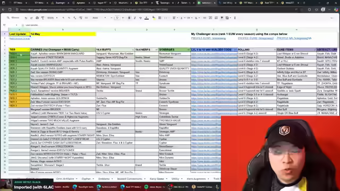Viewport: 340px width, 191px height.
Task: Toggle the strikethrough formatting button
Action: click(140, 18)
